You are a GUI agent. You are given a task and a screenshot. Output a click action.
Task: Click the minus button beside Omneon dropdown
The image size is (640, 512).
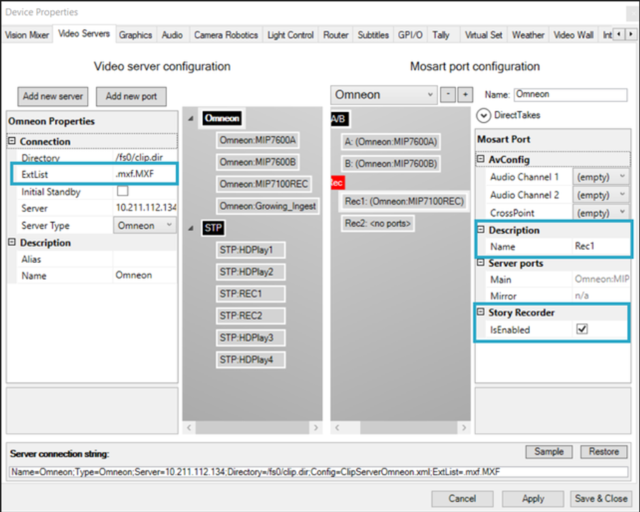[448, 95]
